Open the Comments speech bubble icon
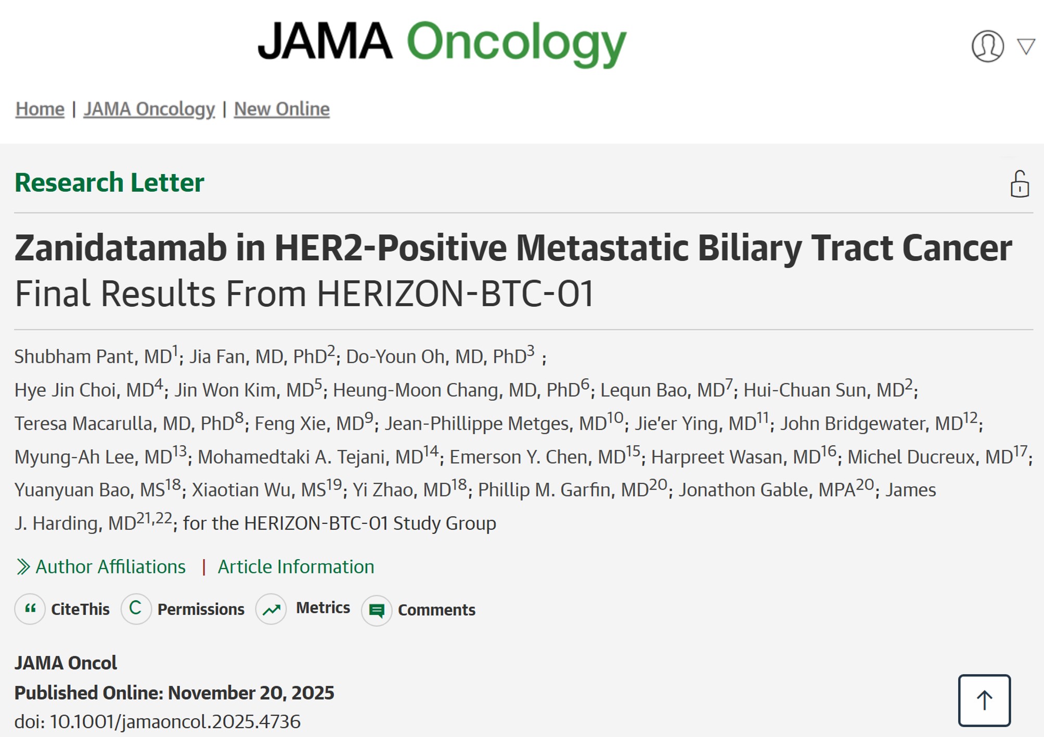This screenshot has width=1044, height=737. coord(377,610)
